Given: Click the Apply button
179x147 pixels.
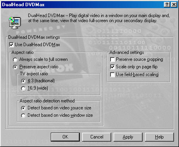Looking at the screenshot, I should click(x=128, y=137).
